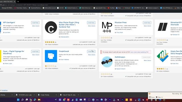The width and height of the screenshot is (182, 102).
Task: Click the WordPress footer link
Action: (x=5, y=90)
